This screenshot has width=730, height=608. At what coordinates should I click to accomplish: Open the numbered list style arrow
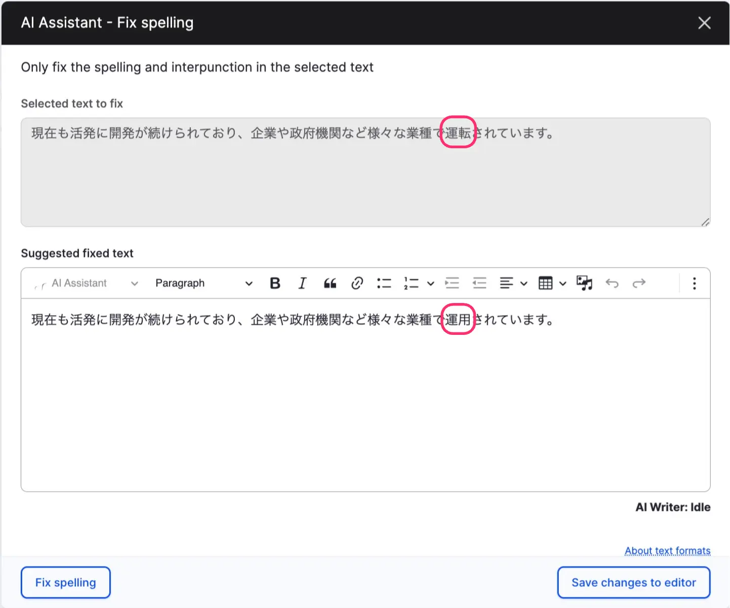click(431, 283)
